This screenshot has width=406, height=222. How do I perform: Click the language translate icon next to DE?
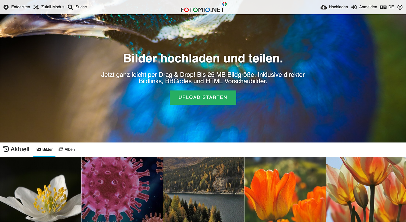tap(383, 7)
